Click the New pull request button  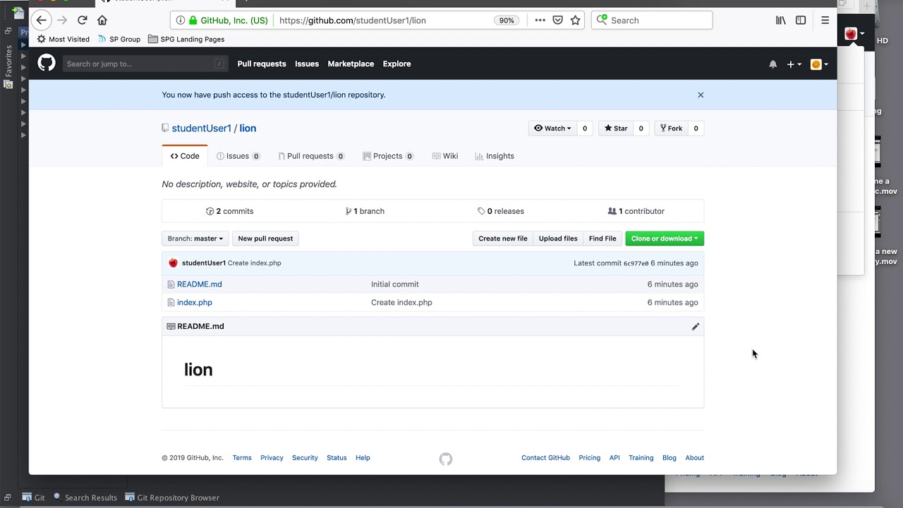(265, 238)
